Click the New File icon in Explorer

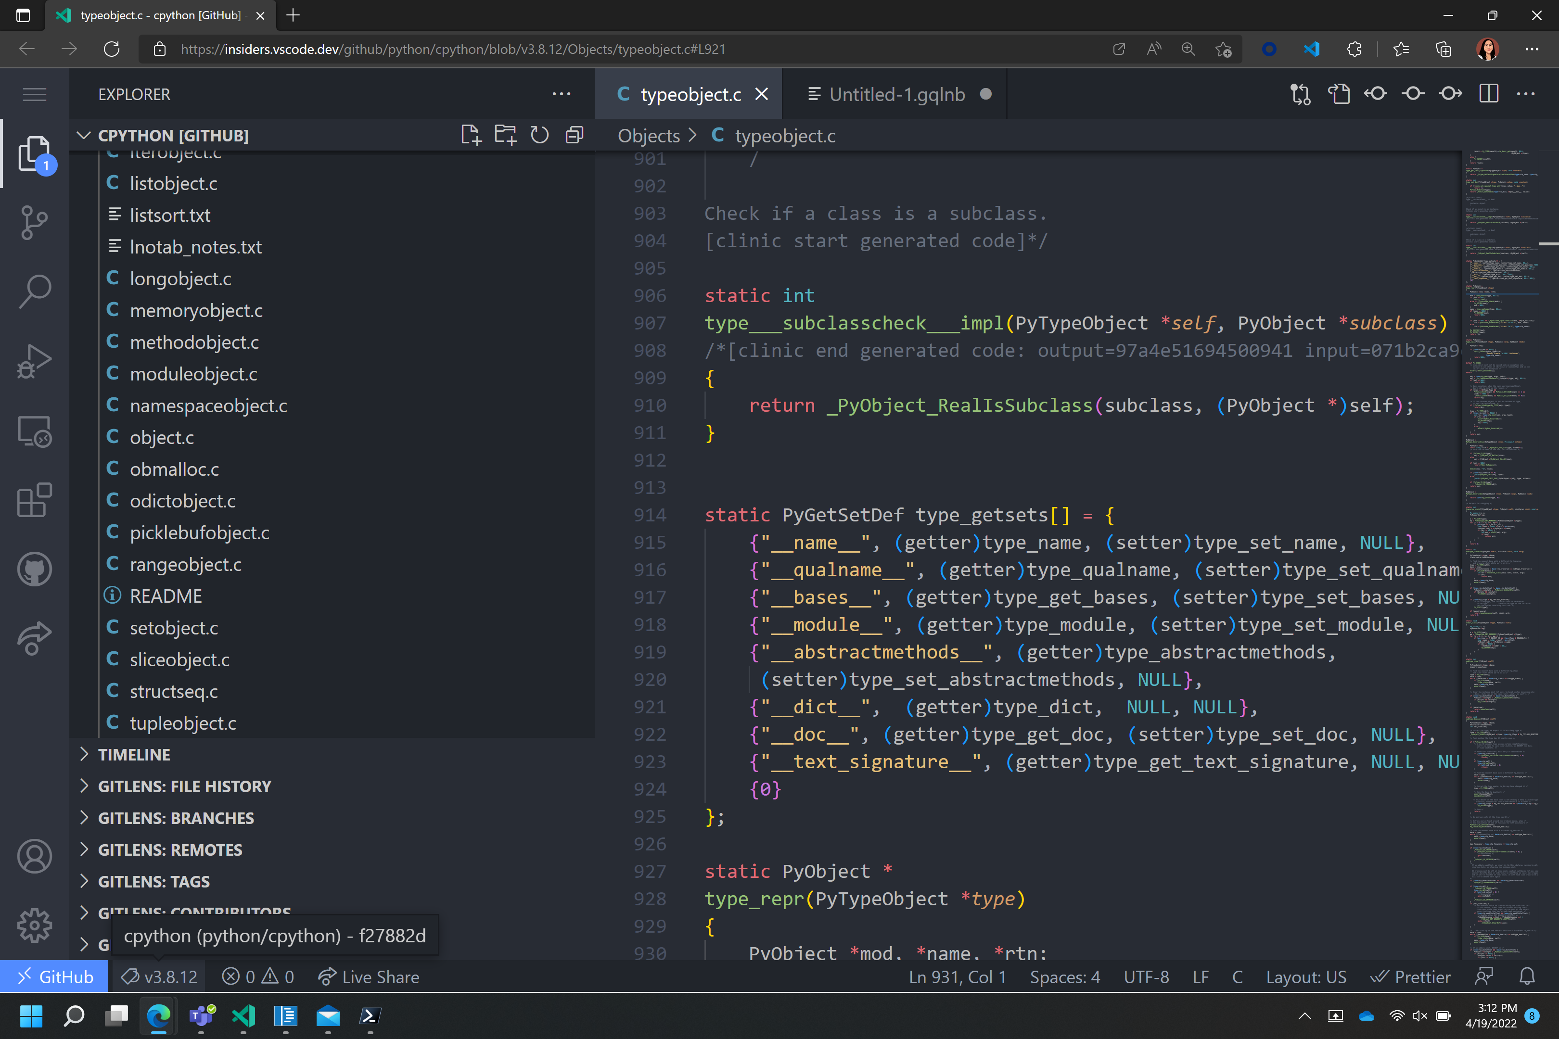point(471,135)
